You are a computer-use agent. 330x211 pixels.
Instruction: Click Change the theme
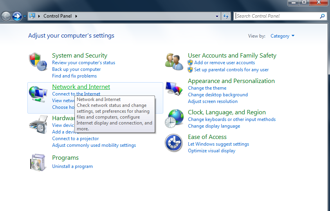pyautogui.click(x=207, y=88)
